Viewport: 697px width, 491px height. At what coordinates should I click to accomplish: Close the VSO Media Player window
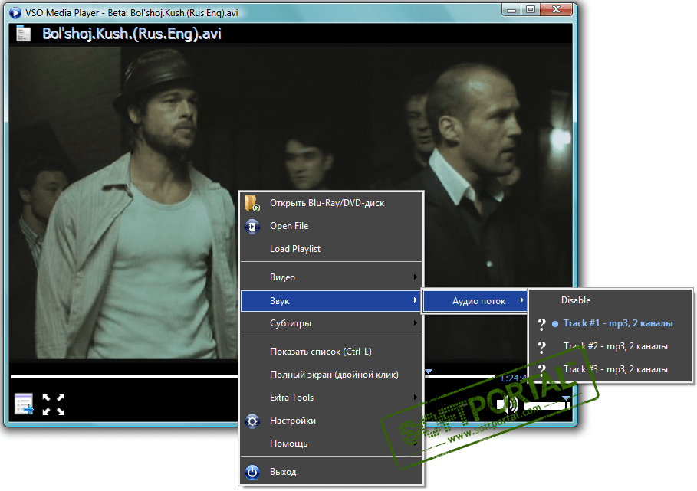556,10
